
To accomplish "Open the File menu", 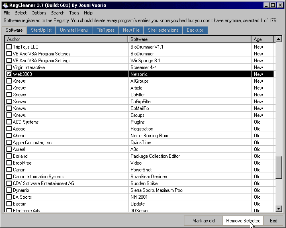I will (7, 13).
